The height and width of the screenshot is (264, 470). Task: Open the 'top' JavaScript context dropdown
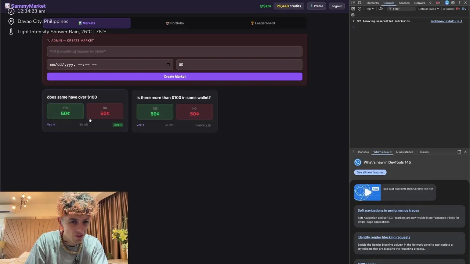(x=370, y=9)
